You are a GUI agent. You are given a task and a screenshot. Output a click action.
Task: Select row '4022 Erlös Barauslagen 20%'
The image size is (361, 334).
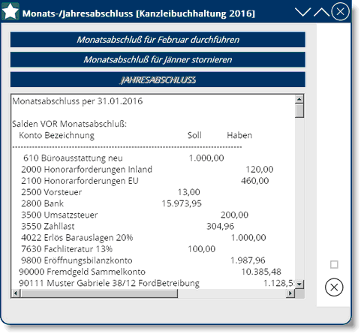coord(153,238)
